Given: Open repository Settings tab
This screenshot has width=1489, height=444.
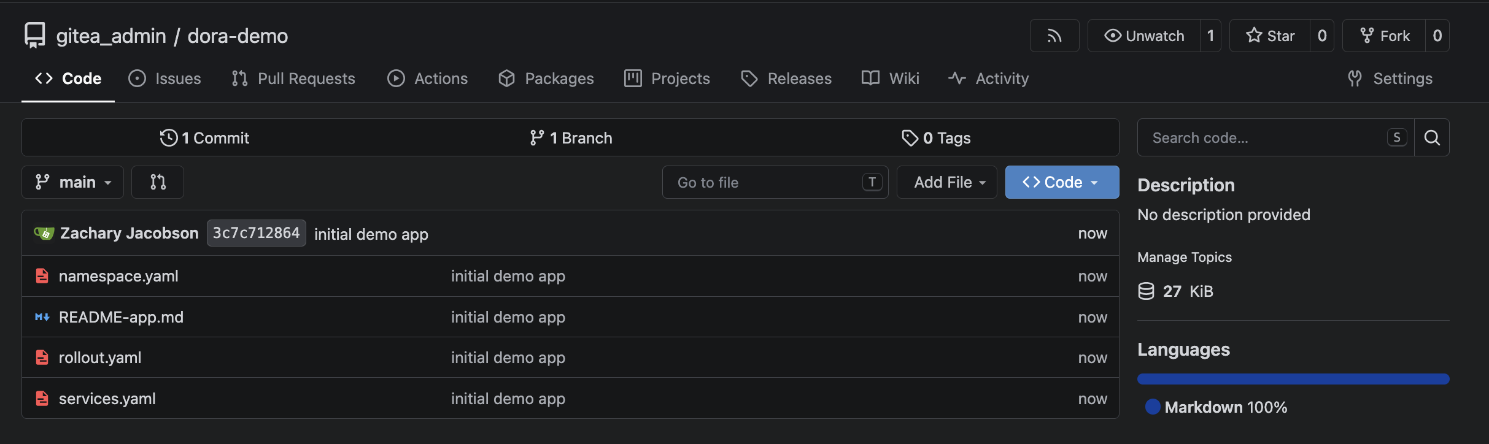Looking at the screenshot, I should tap(1390, 78).
